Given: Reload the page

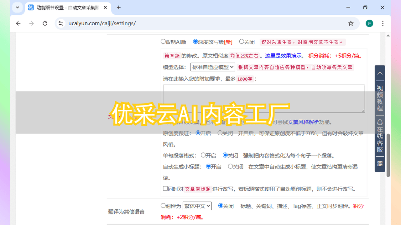Looking at the screenshot, I should 45,23.
